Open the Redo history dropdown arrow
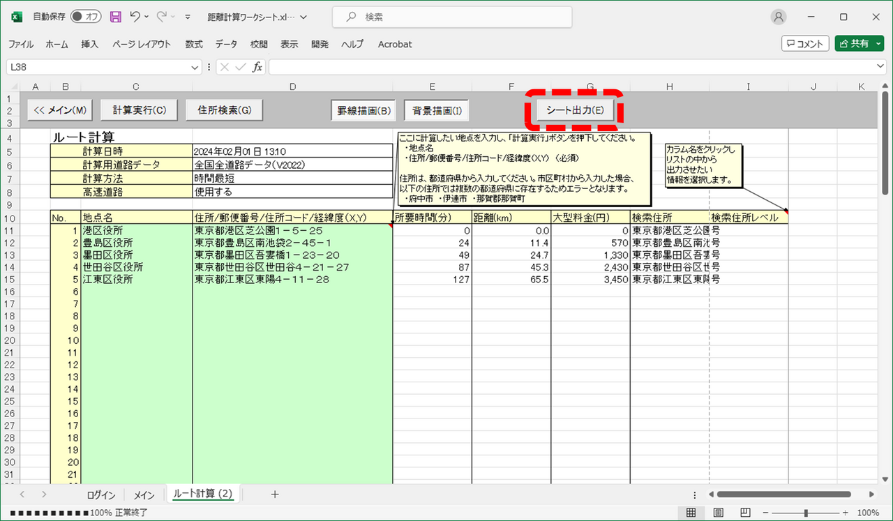The width and height of the screenshot is (893, 521). (173, 17)
